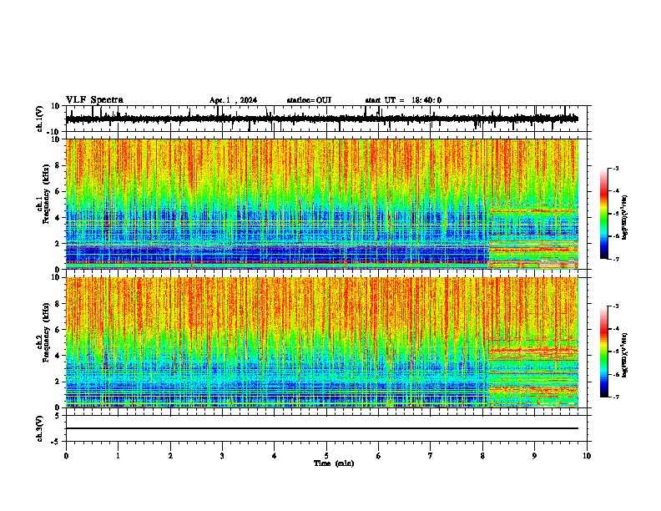The height and width of the screenshot is (511, 661).
Task: Click the "Time (min)" axis title
Action: tap(334, 463)
